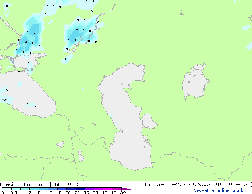Click the legend tick label '10'
This screenshot has height=194, width=252.
tap(50, 192)
